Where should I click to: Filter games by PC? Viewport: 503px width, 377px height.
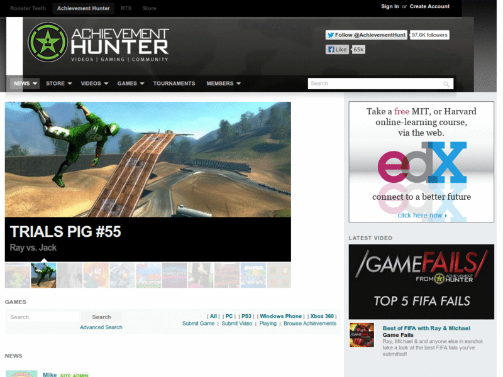click(x=229, y=316)
